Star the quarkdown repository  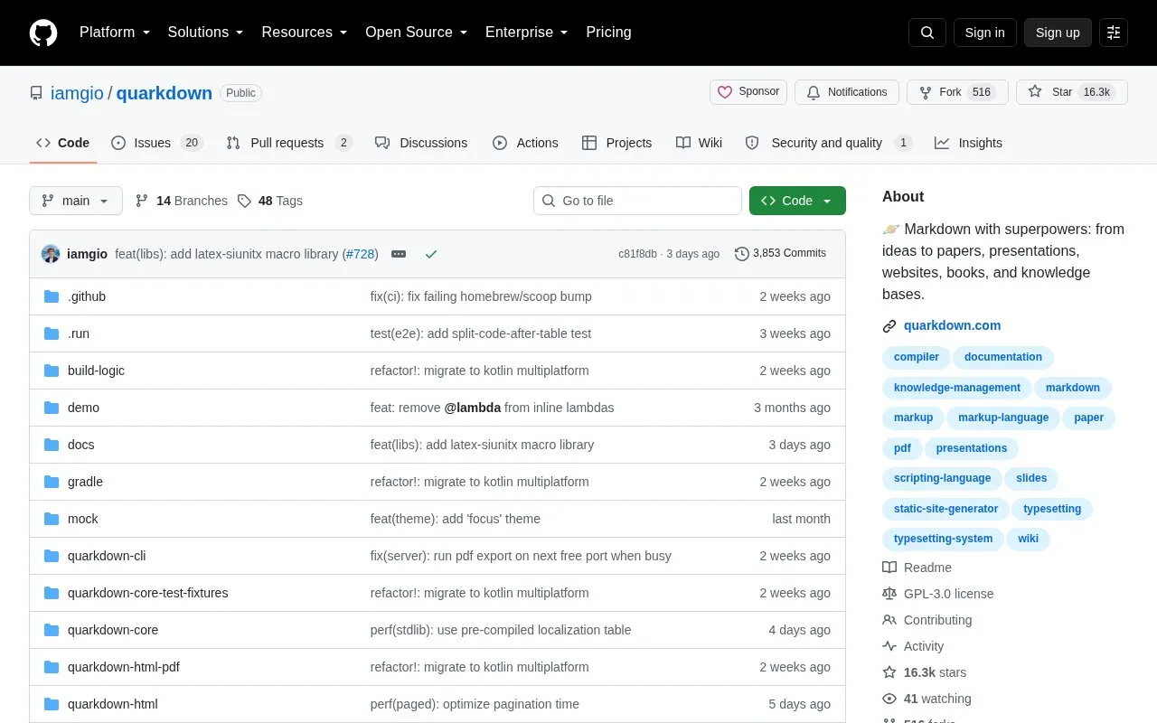click(x=1072, y=92)
